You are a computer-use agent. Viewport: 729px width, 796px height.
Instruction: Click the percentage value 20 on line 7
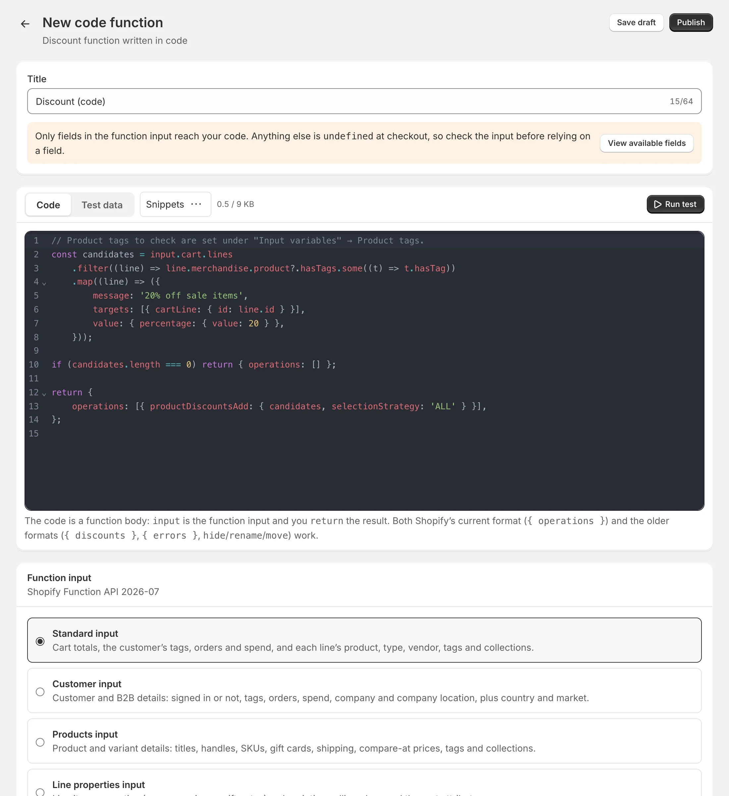coord(253,323)
